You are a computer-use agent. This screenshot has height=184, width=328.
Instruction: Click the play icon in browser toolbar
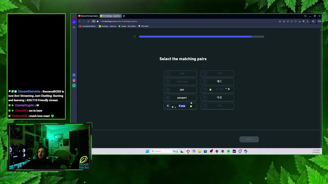tap(292, 21)
